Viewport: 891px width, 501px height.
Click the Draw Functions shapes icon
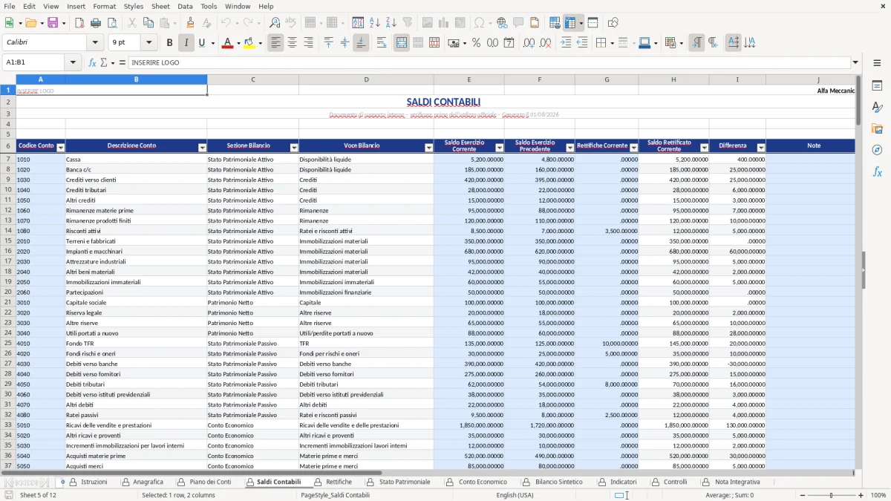pyautogui.click(x=613, y=23)
